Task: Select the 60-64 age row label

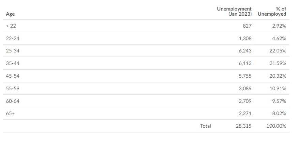Action: coord(13,101)
